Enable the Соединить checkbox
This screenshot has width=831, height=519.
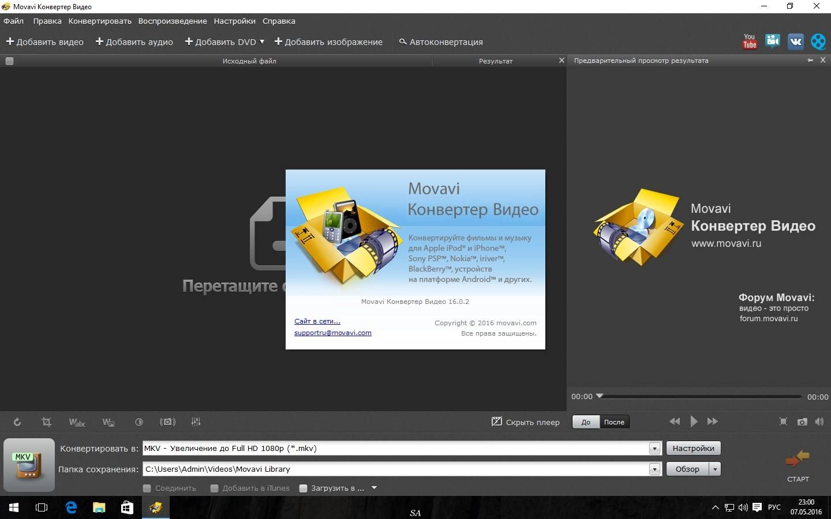[147, 488]
